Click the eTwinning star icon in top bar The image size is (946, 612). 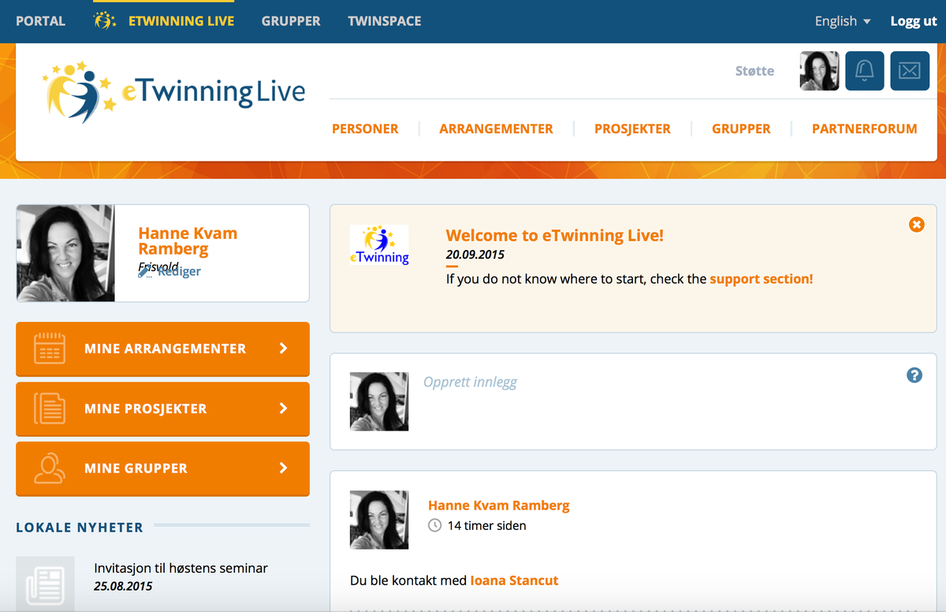click(105, 21)
